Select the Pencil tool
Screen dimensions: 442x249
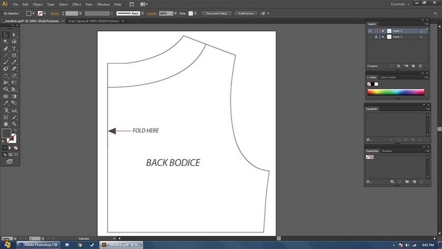(x=14, y=62)
